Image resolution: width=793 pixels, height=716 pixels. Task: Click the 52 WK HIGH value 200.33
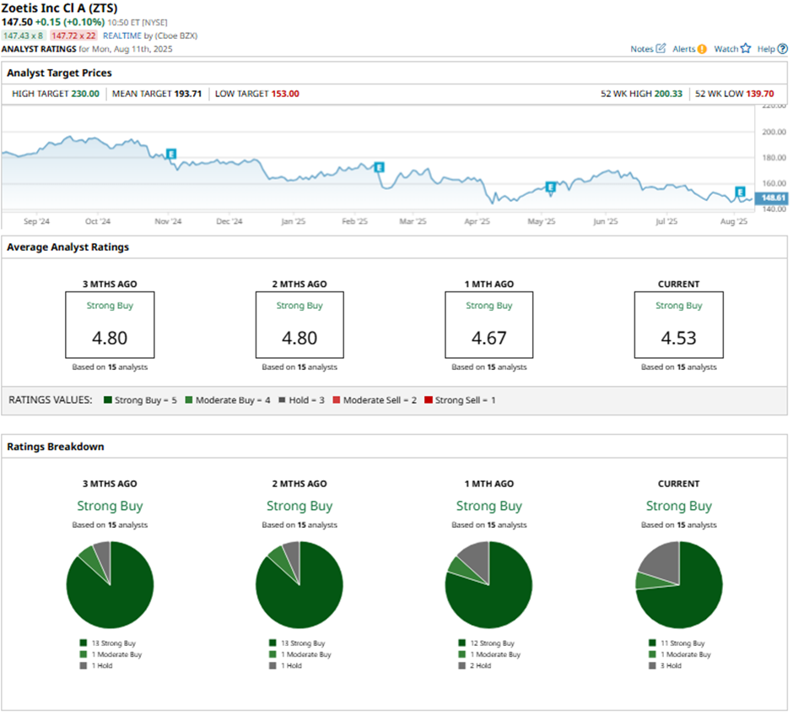point(668,94)
